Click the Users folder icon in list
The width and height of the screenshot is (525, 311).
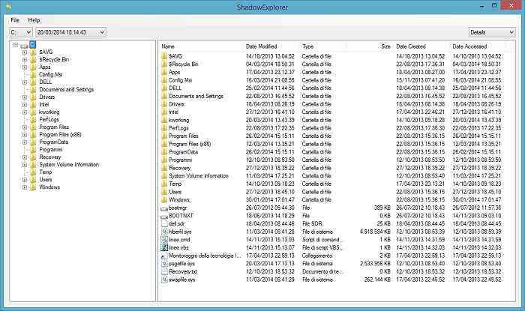point(164,192)
